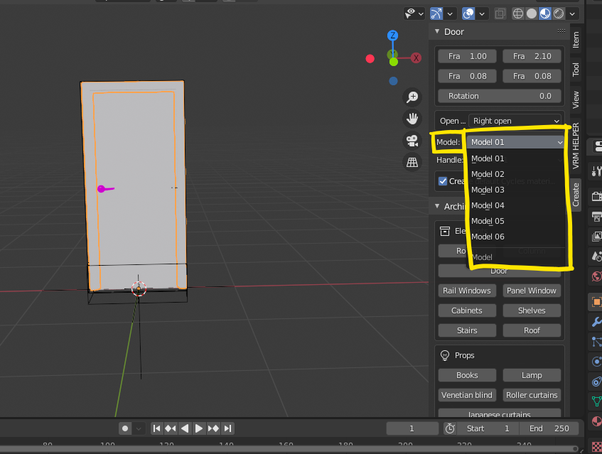Click the Model 01 dropdown header

pos(515,142)
